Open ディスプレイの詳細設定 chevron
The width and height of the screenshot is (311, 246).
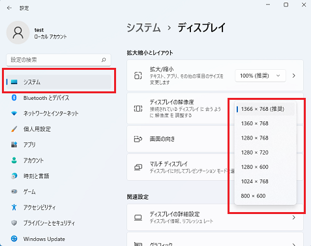294,217
